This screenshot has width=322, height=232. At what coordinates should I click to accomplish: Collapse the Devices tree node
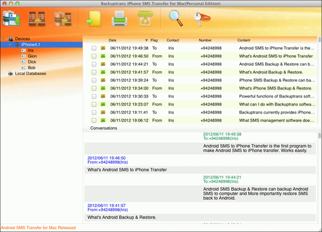pyautogui.click(x=4, y=39)
